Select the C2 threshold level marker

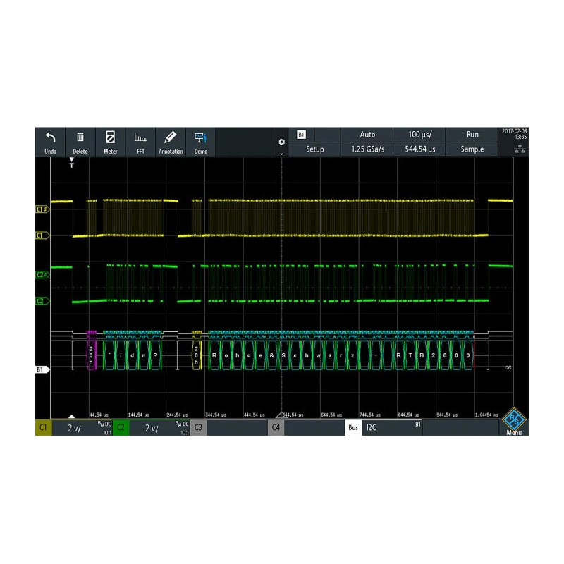point(42,275)
